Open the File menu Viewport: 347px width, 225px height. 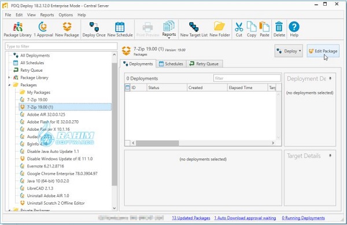pos(8,15)
